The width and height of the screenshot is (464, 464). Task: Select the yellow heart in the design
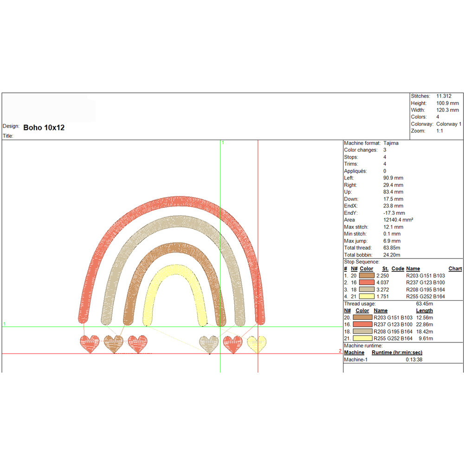257,344
